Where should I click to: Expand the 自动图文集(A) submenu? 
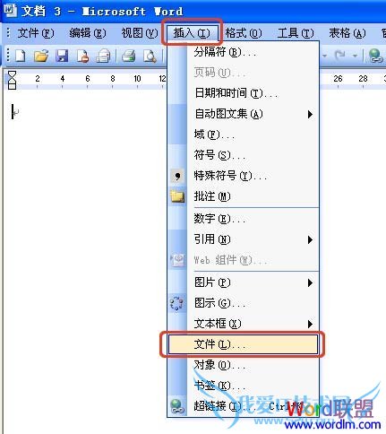pos(243,114)
